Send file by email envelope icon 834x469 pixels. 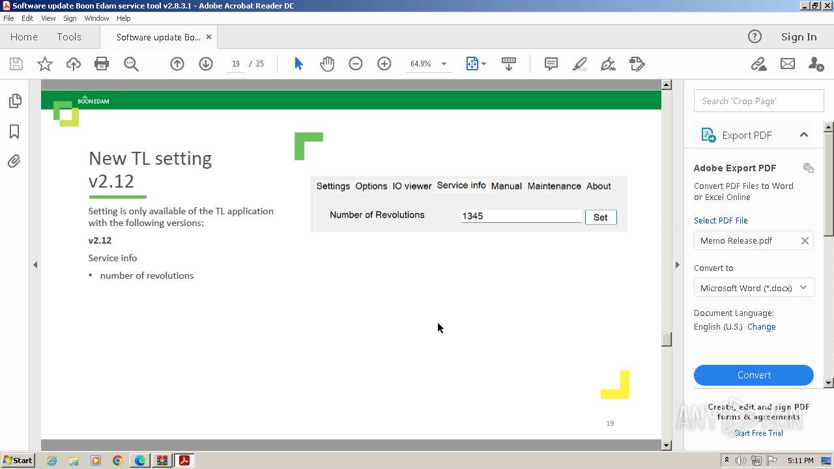pyautogui.click(x=788, y=64)
